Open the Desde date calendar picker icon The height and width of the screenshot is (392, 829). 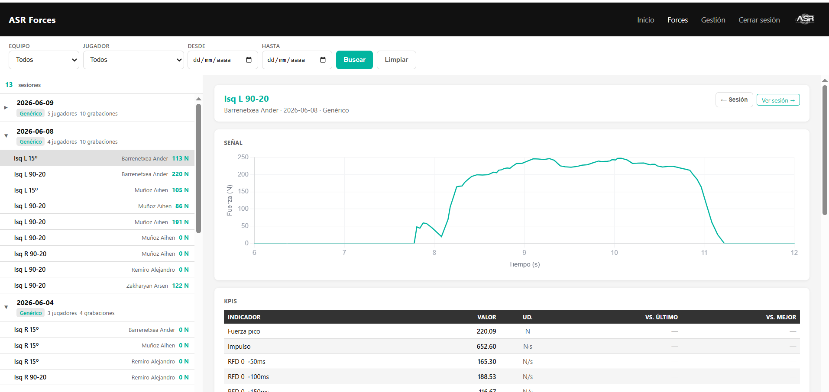pyautogui.click(x=249, y=60)
